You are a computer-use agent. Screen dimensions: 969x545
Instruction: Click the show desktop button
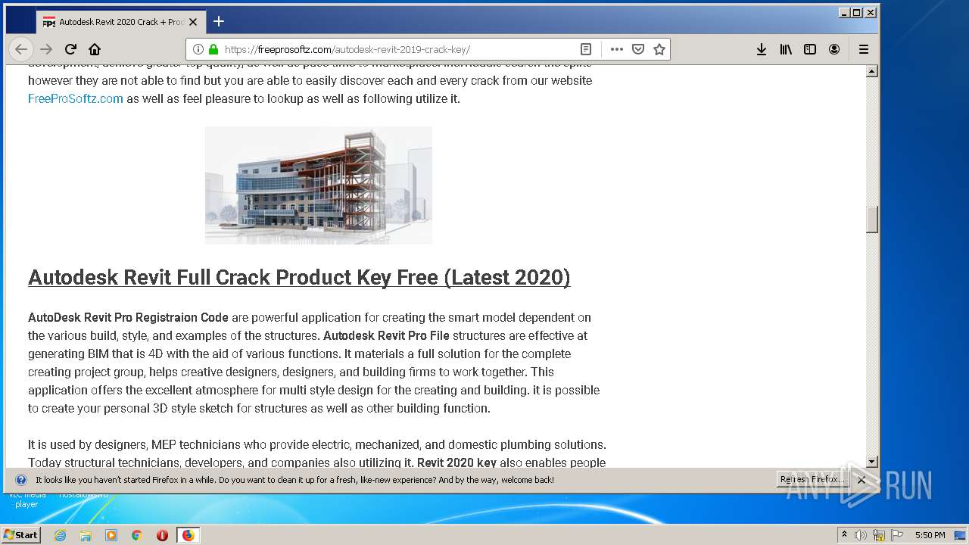[960, 535]
